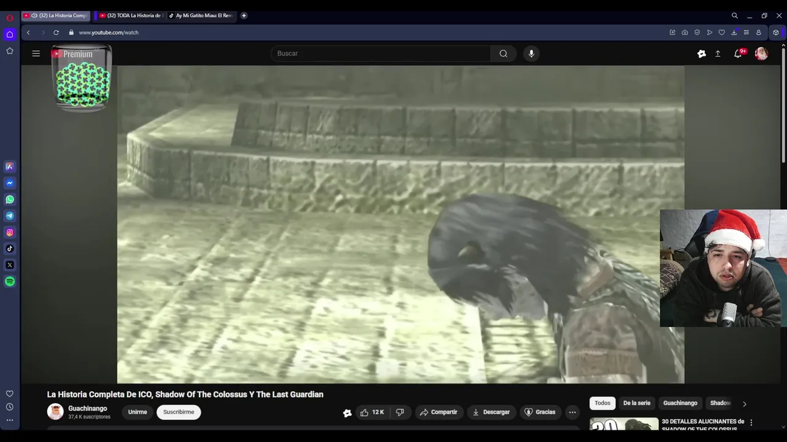Start voice search with the microphone

(532, 53)
